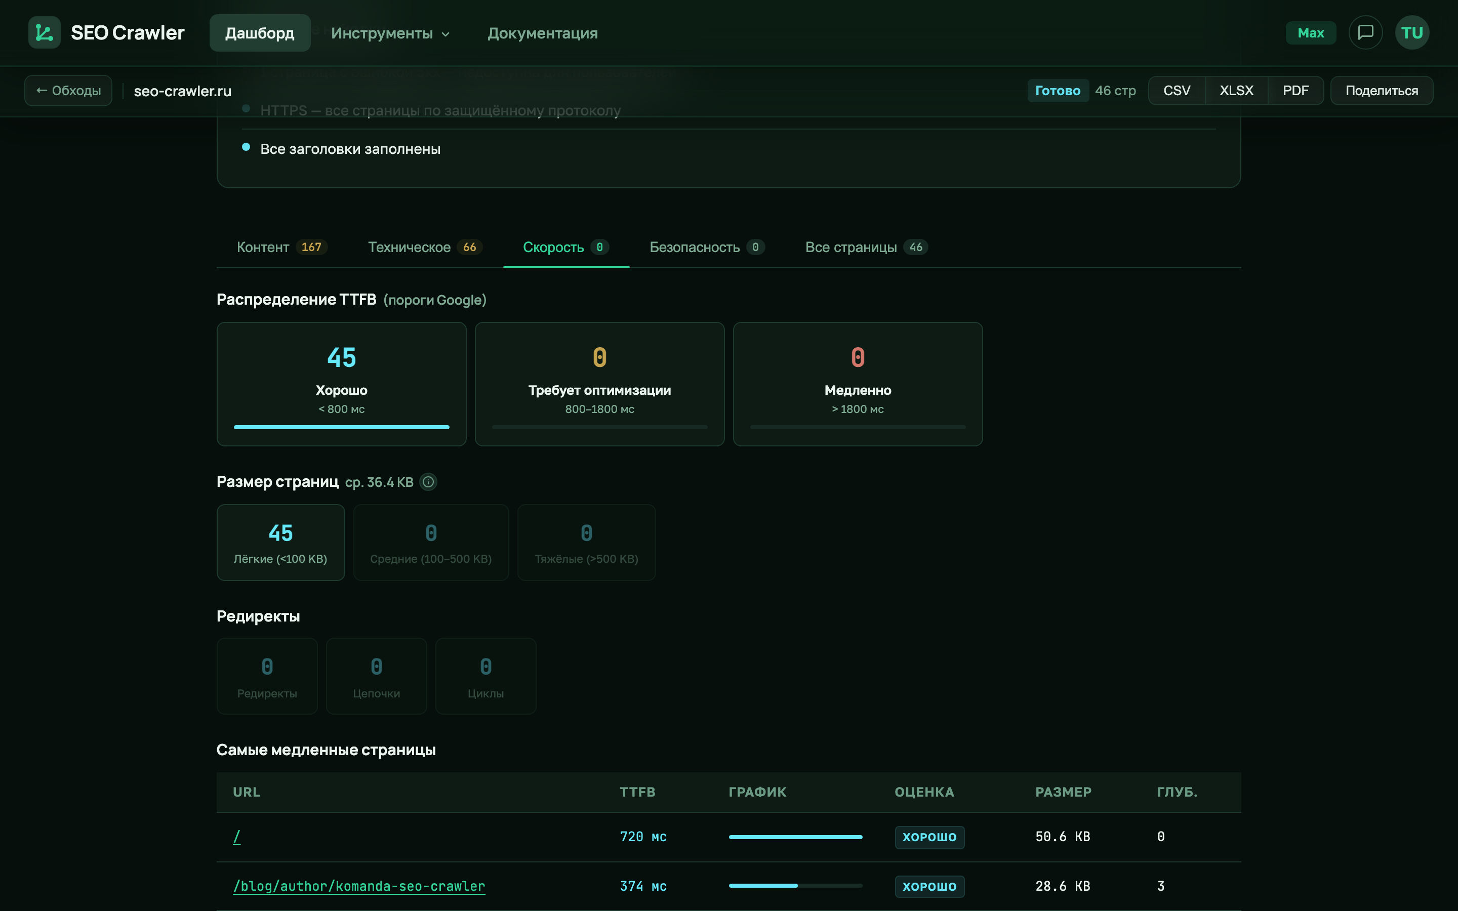
Task: Click the ОЦЕНКА column header
Action: [x=924, y=792]
